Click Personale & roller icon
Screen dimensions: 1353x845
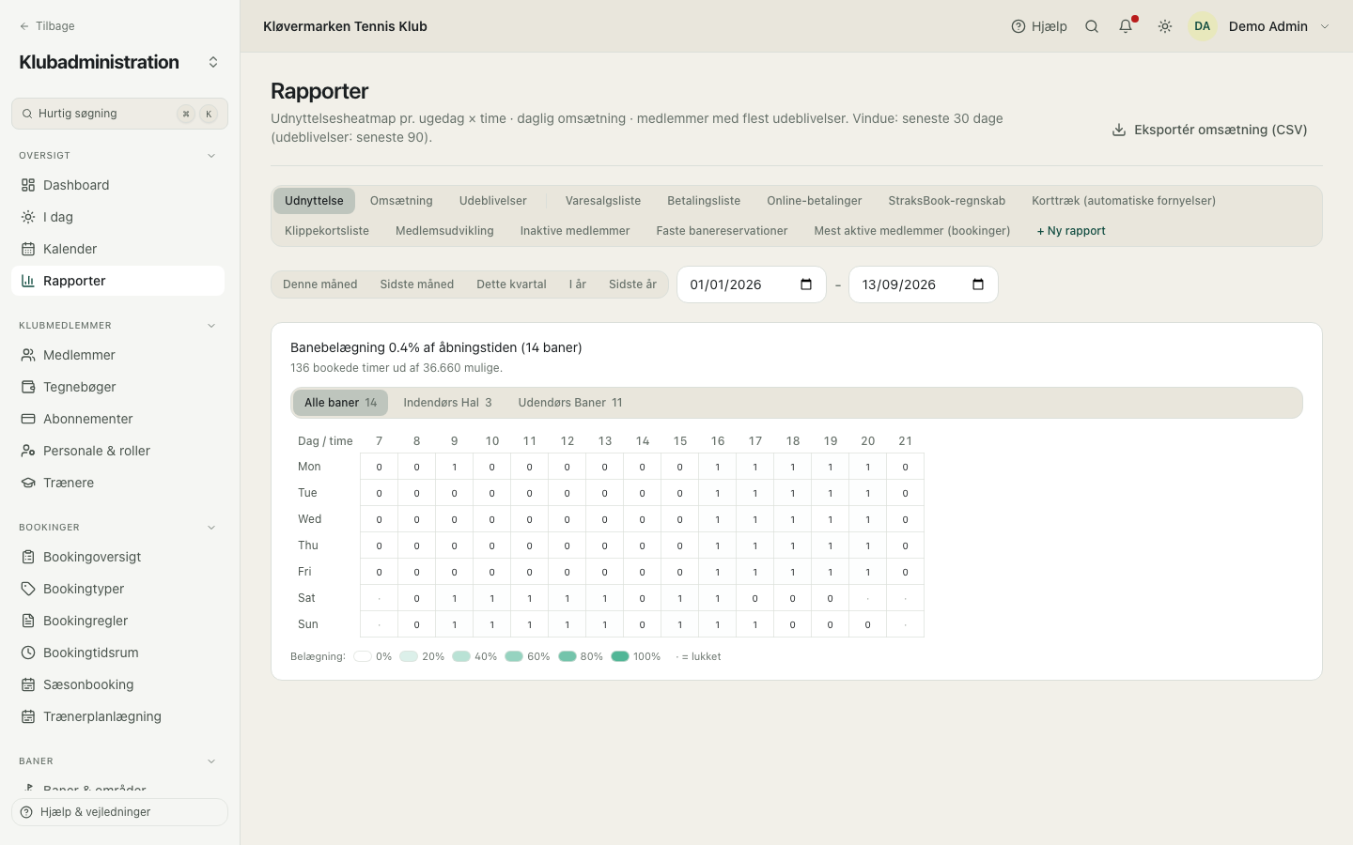point(28,451)
